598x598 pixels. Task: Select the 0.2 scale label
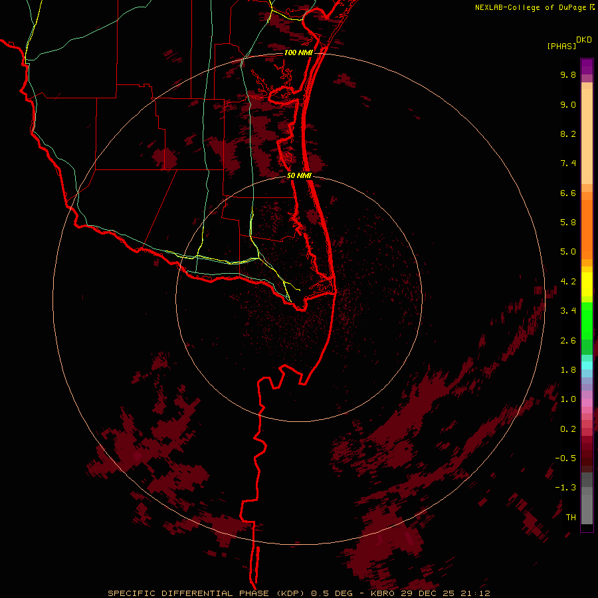568,429
